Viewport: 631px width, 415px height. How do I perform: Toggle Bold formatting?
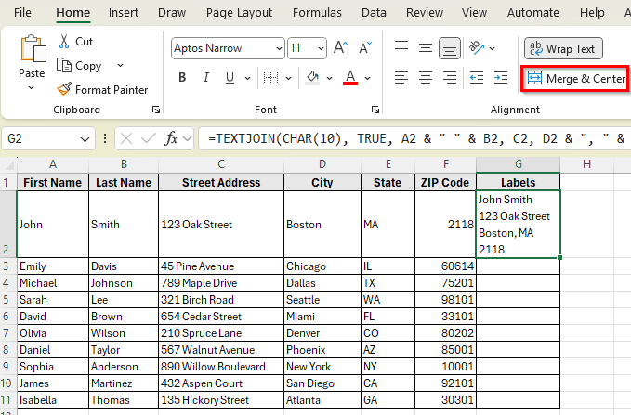click(182, 77)
